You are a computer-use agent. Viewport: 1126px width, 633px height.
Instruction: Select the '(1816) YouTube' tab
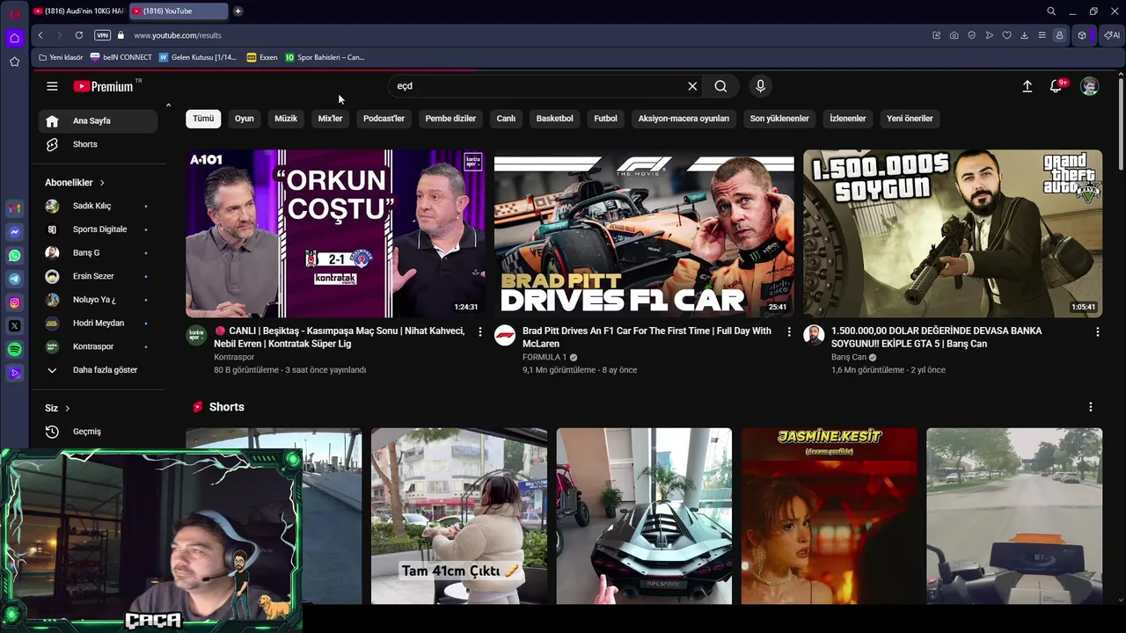tap(179, 11)
